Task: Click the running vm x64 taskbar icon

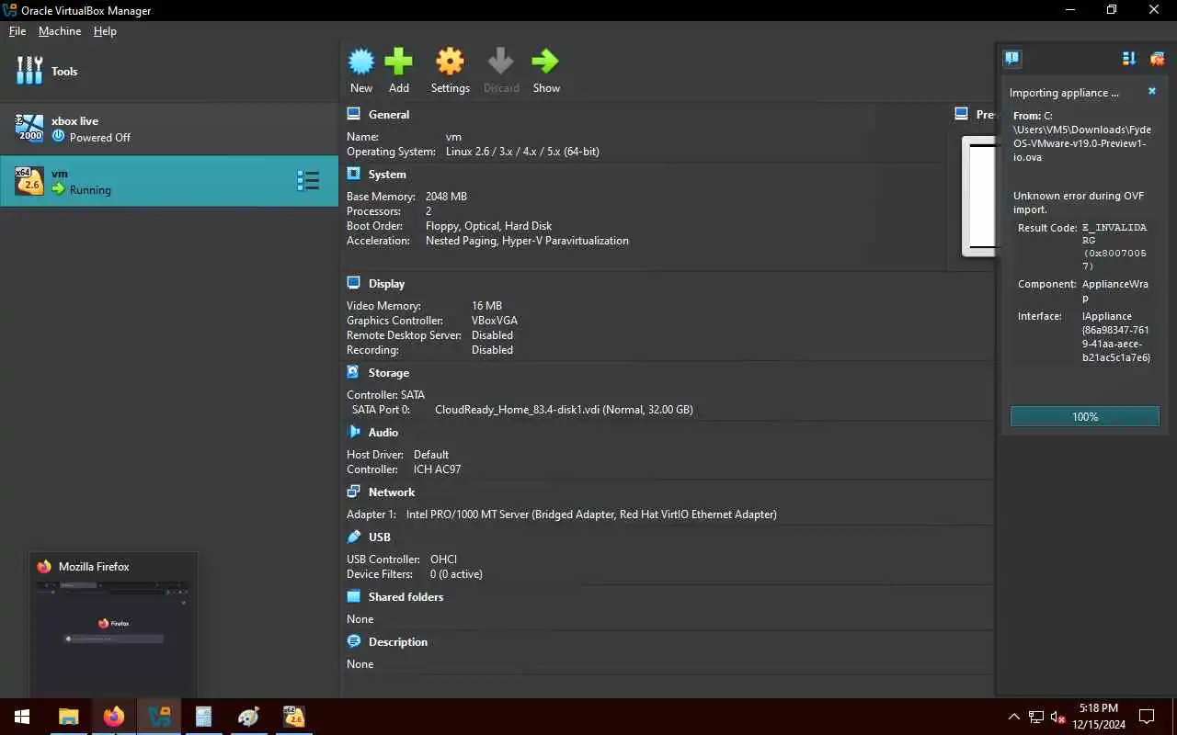Action: (x=294, y=717)
